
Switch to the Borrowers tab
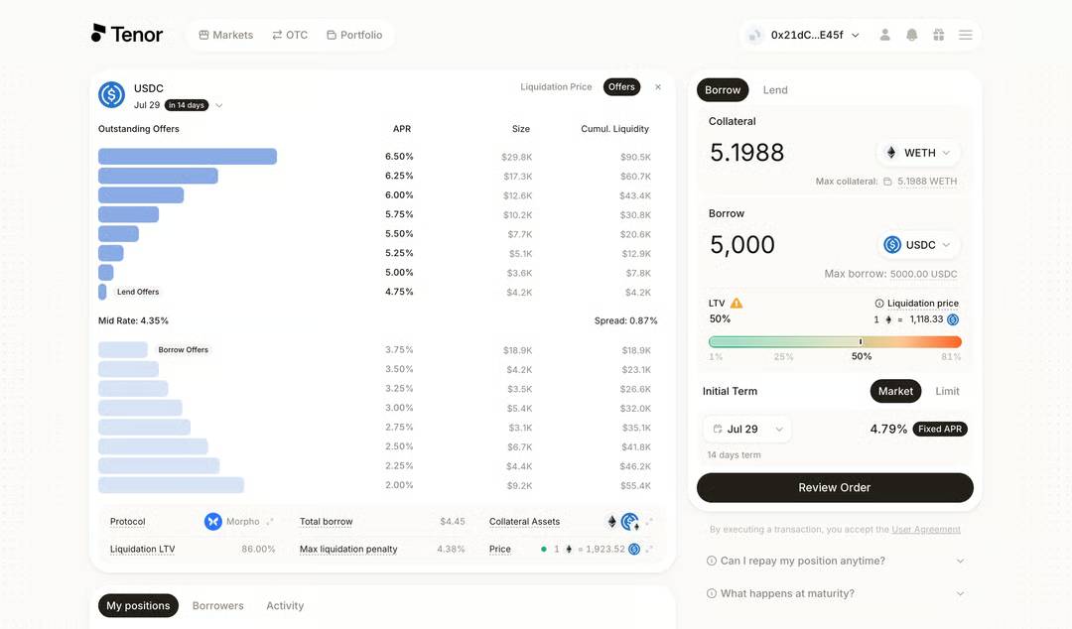coord(217,606)
